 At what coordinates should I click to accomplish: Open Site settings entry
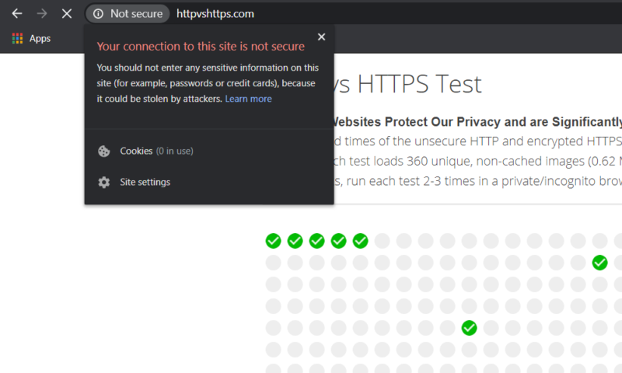(209, 182)
